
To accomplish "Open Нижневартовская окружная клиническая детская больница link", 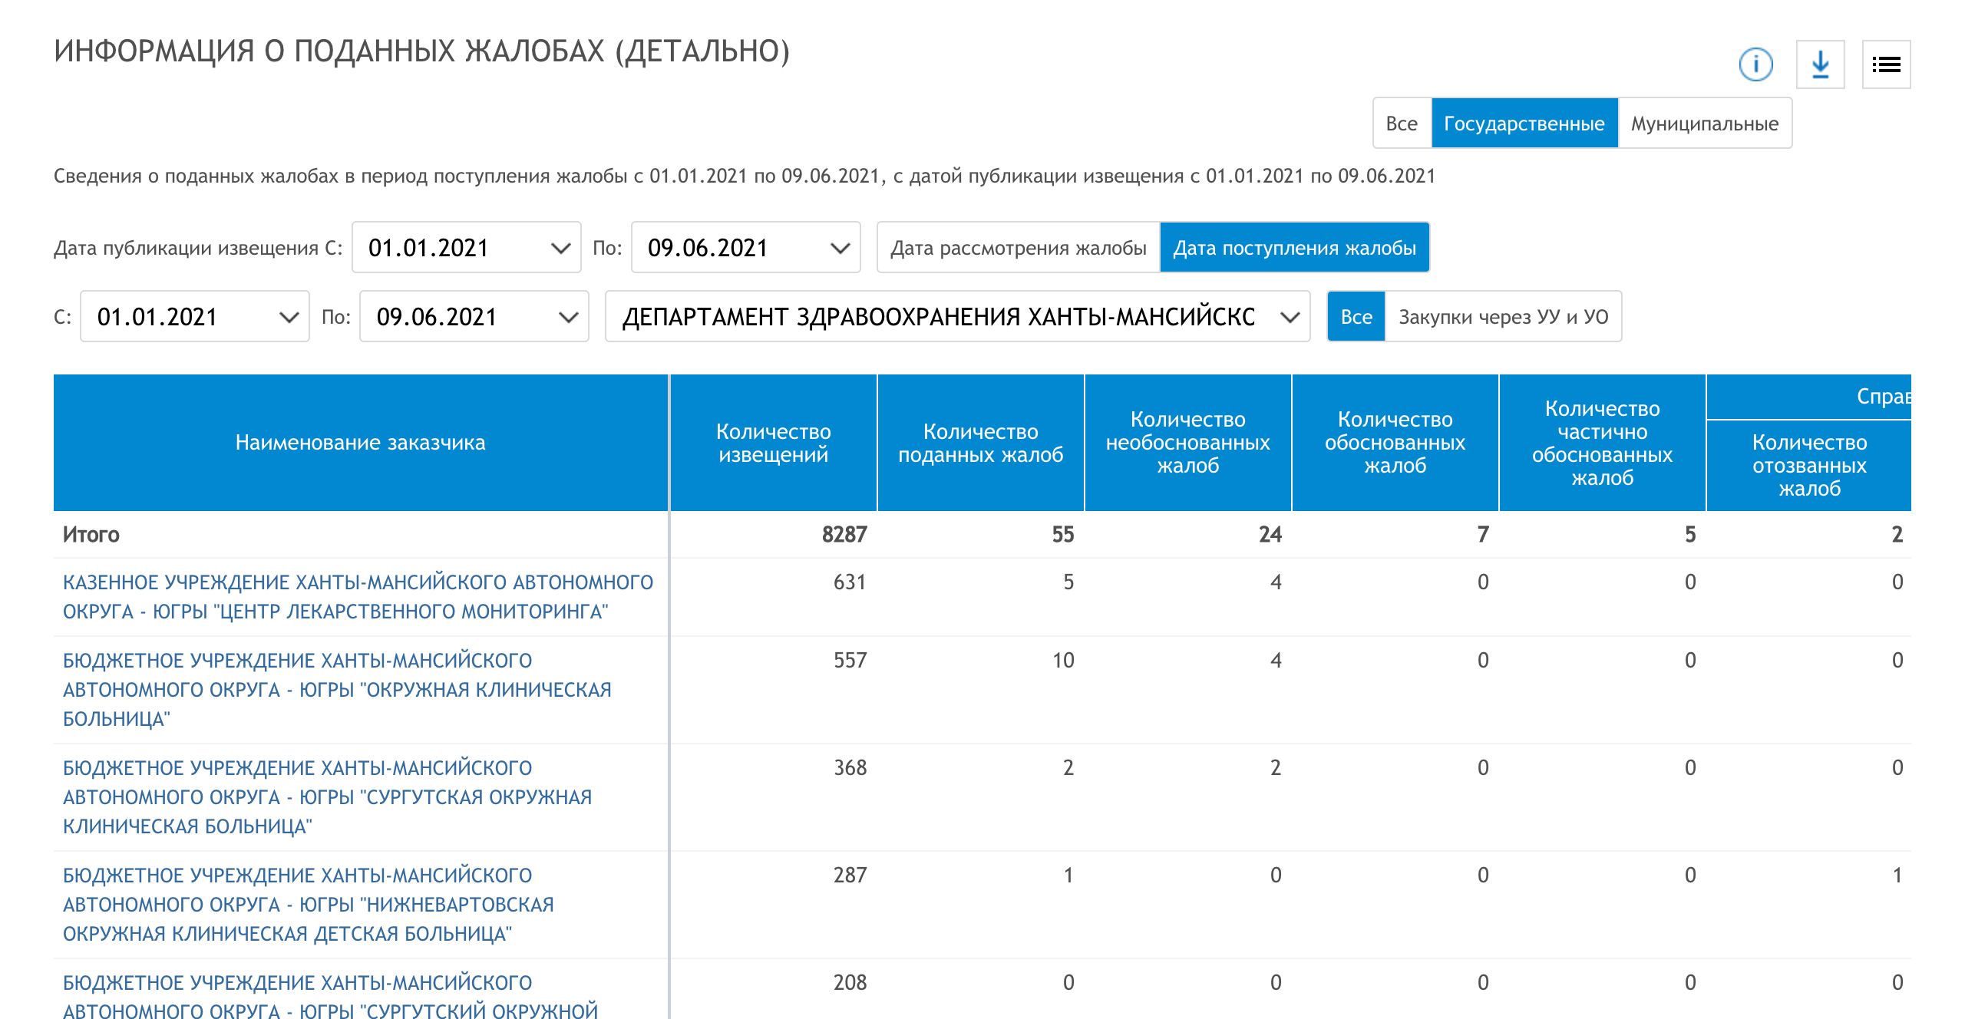I will point(309,905).
